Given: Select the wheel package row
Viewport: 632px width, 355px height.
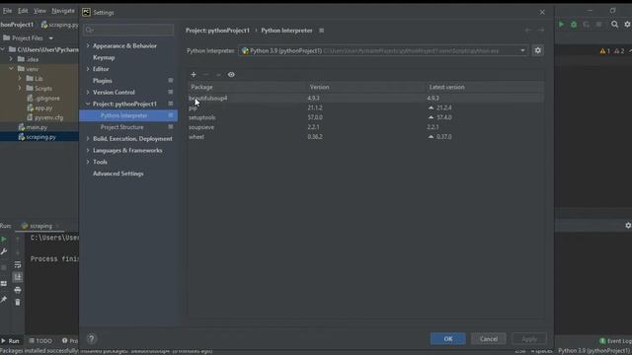Looking at the screenshot, I should click(365, 137).
